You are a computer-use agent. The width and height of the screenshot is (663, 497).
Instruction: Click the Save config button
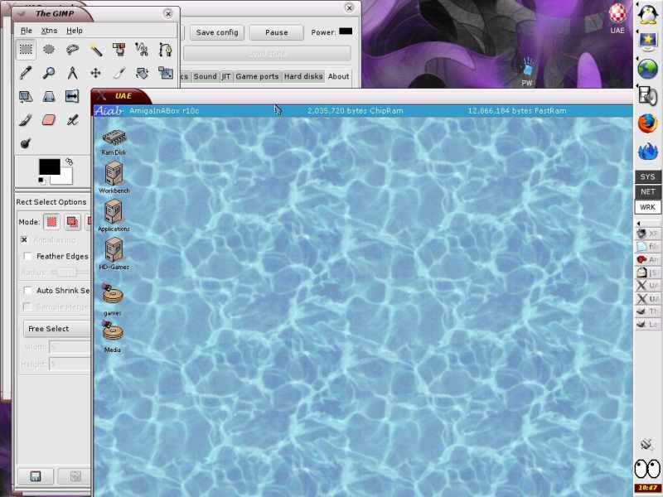[x=217, y=32]
